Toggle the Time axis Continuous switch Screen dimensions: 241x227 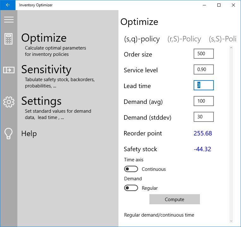click(x=131, y=169)
